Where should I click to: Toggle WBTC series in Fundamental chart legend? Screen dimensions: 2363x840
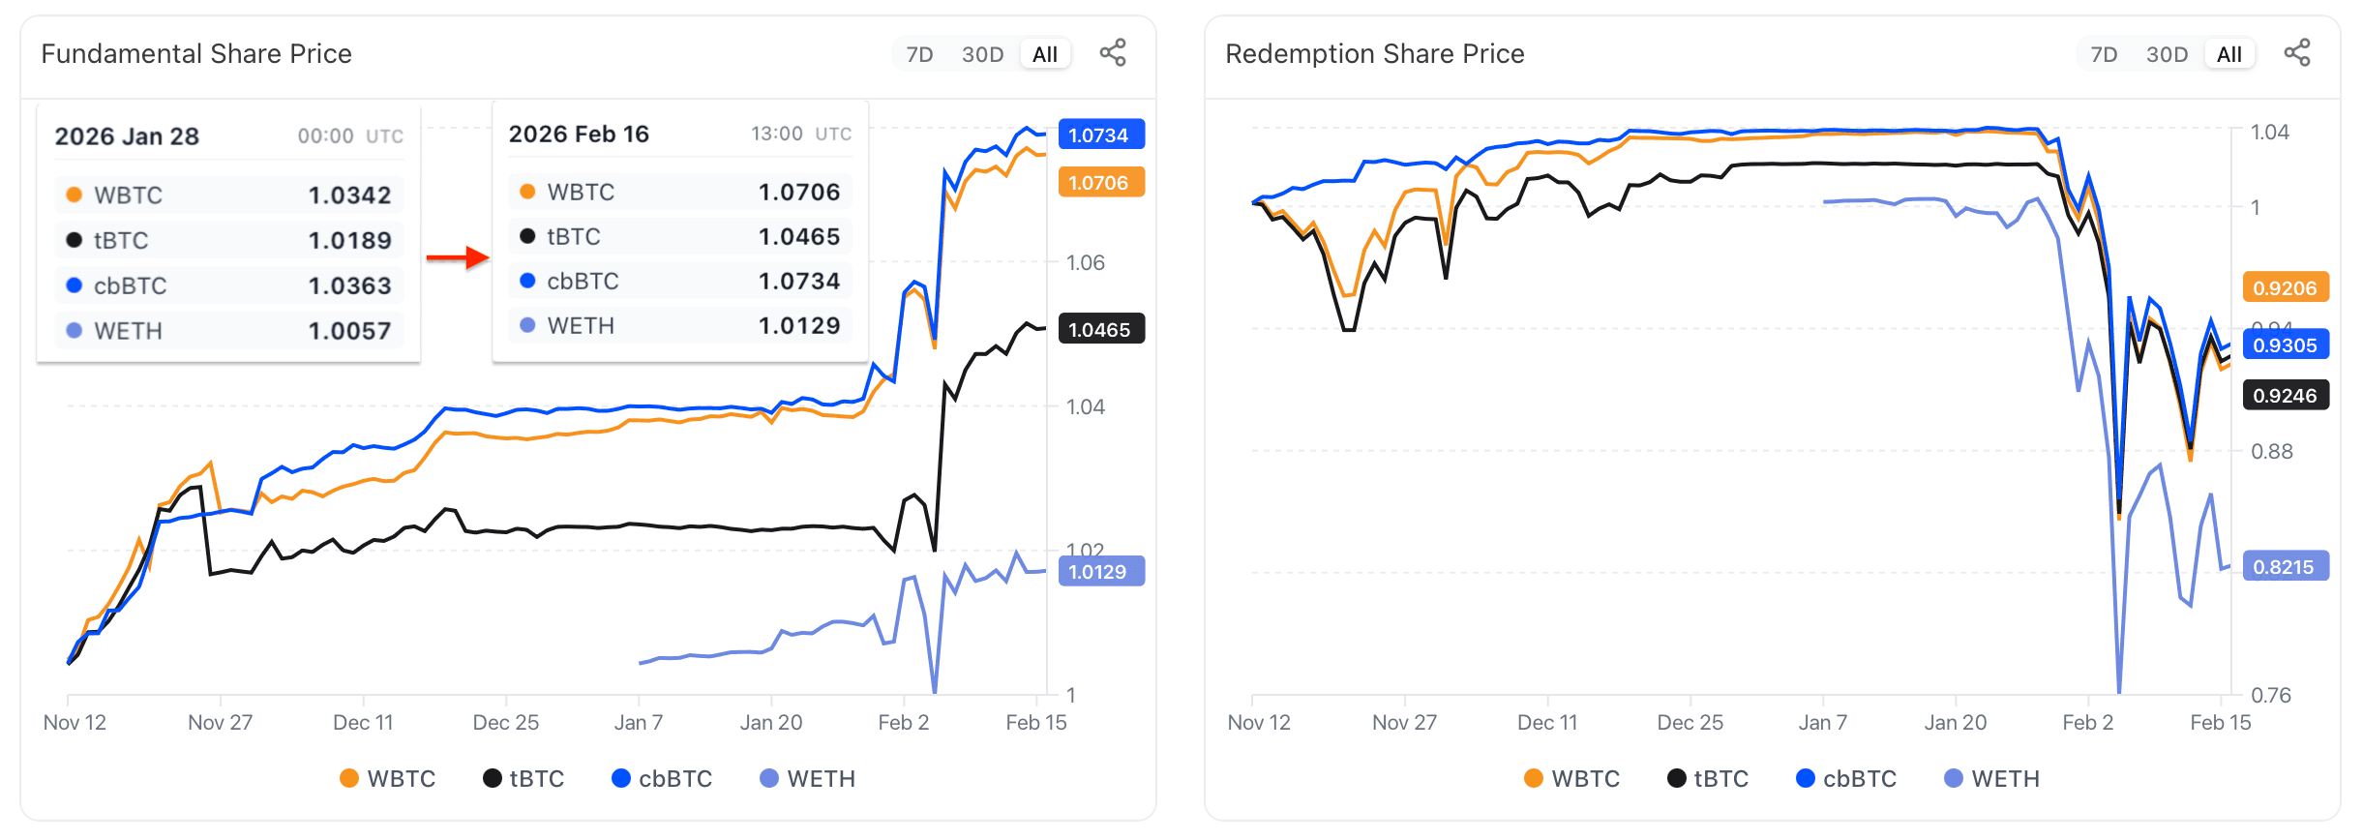coord(388,779)
